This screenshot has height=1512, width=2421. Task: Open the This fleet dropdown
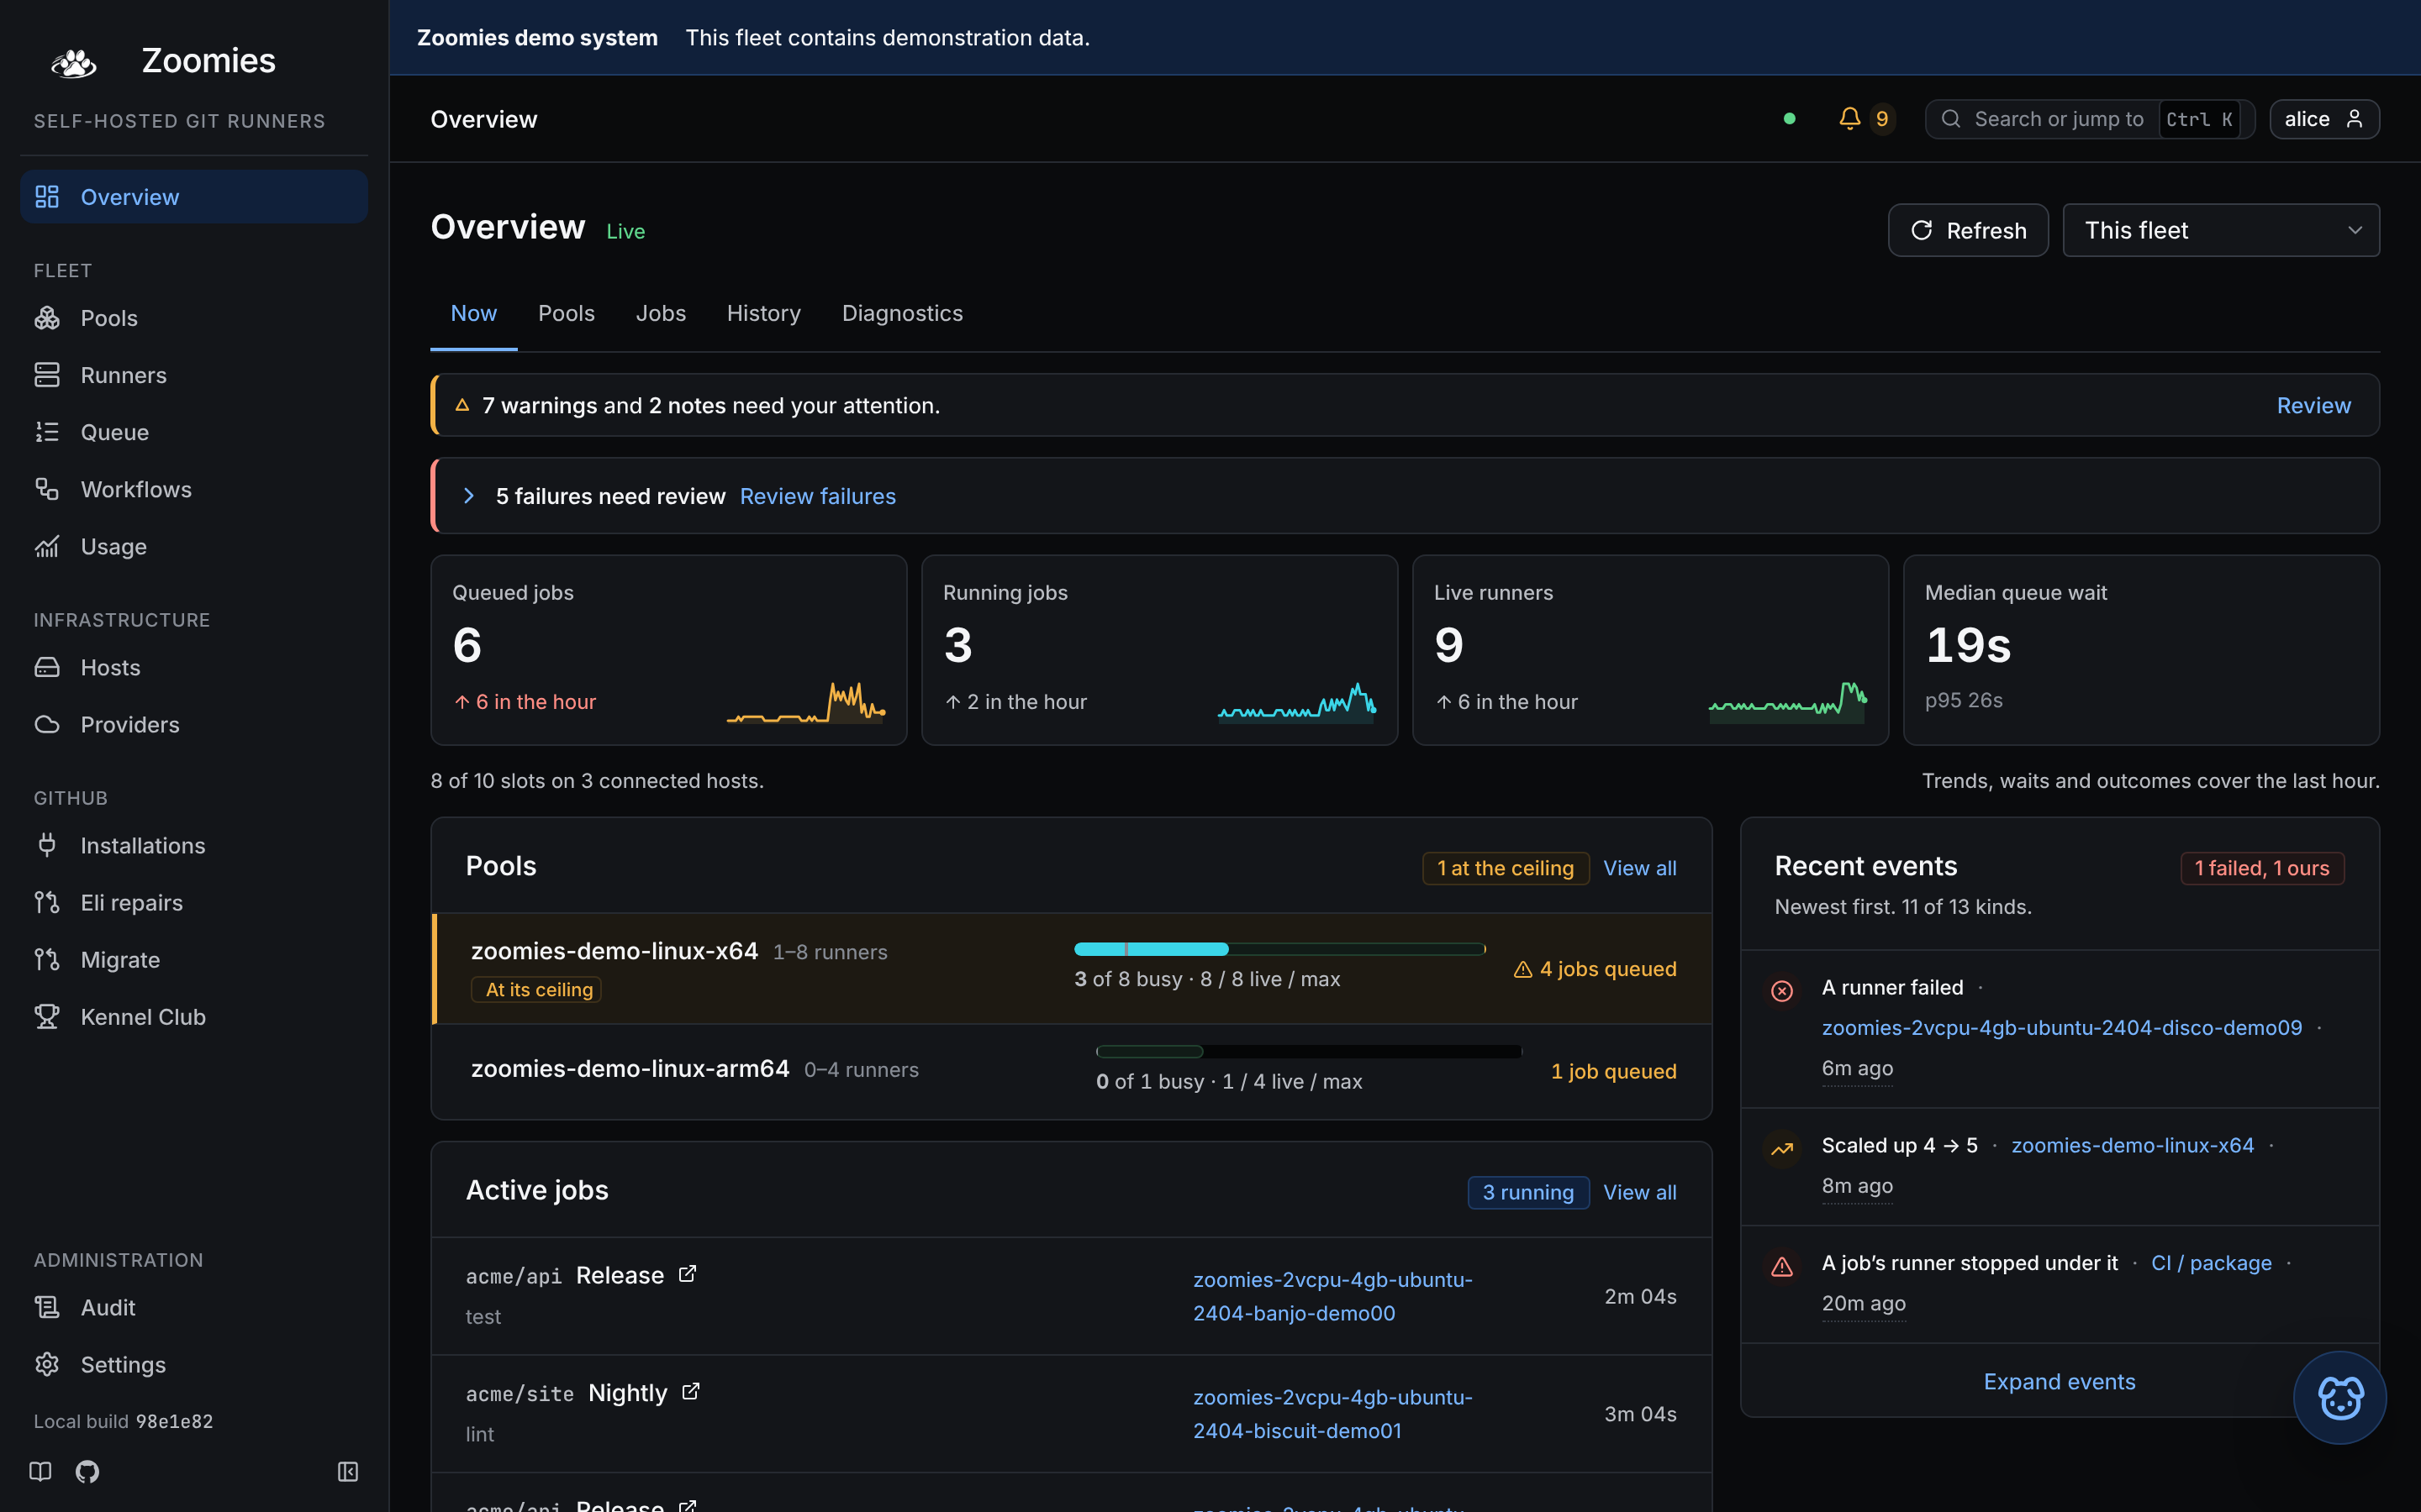pyautogui.click(x=2221, y=230)
